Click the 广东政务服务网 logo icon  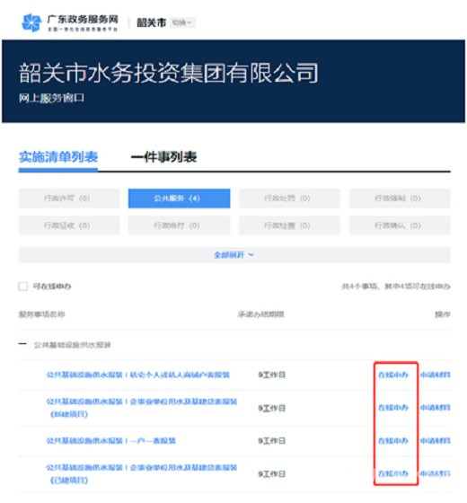pyautogui.click(x=31, y=22)
